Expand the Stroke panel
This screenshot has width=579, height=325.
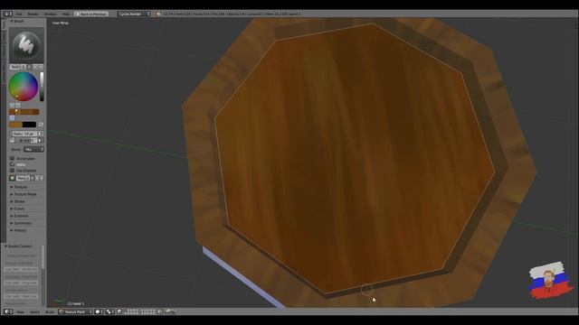18,201
